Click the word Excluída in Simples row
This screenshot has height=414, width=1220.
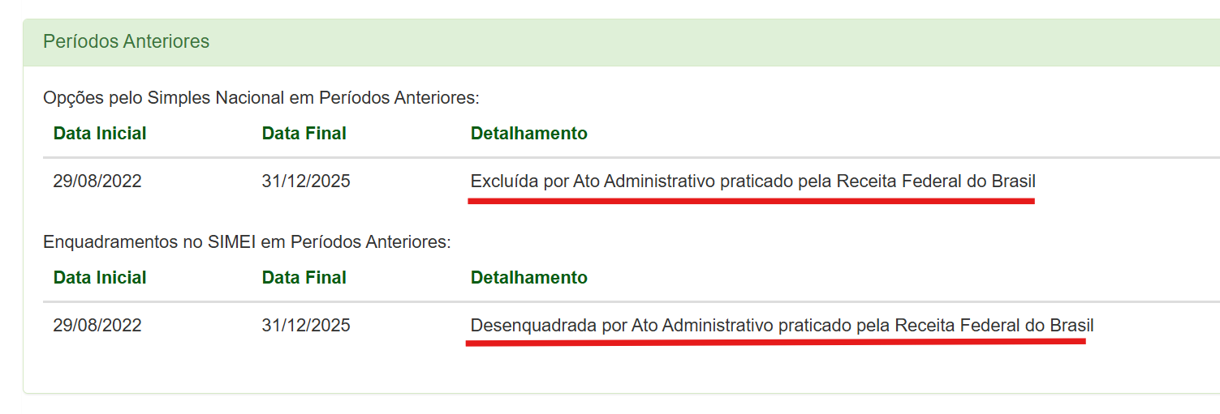[505, 181]
